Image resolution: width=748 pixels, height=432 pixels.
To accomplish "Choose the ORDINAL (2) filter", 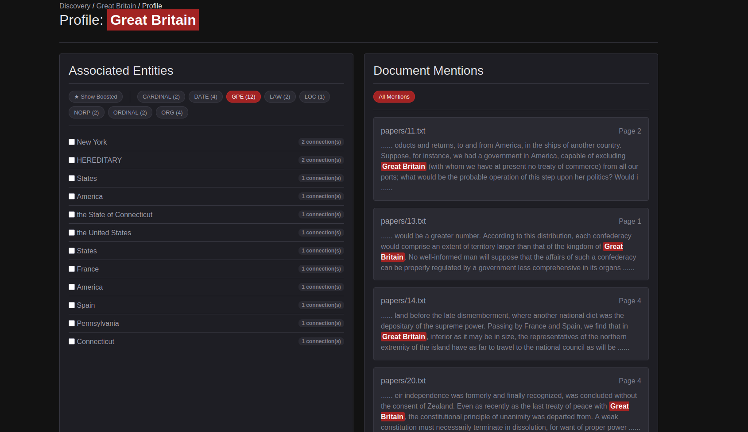I will click(130, 113).
